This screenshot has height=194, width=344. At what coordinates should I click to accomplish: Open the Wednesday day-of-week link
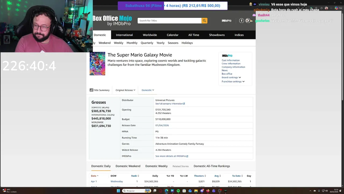tap(117, 182)
